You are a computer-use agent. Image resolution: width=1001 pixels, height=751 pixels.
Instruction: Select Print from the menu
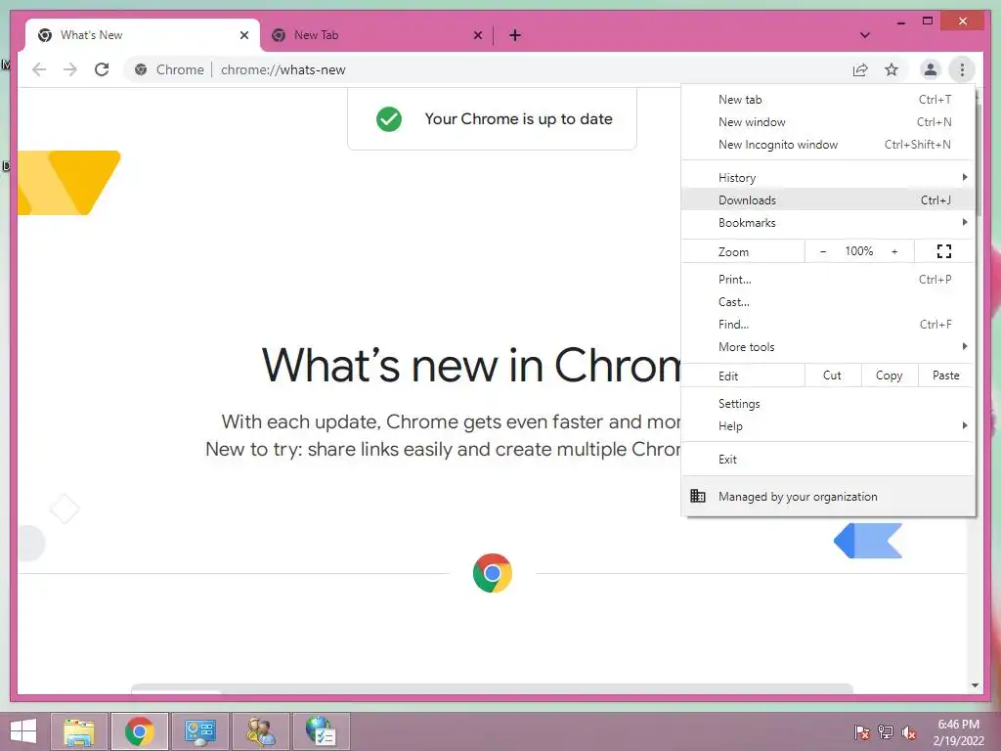point(828,279)
